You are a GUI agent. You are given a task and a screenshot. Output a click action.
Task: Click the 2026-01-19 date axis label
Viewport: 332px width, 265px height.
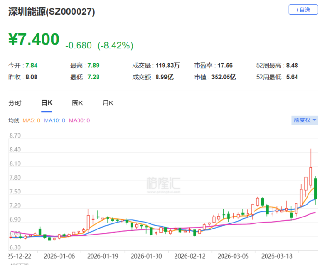103,256
